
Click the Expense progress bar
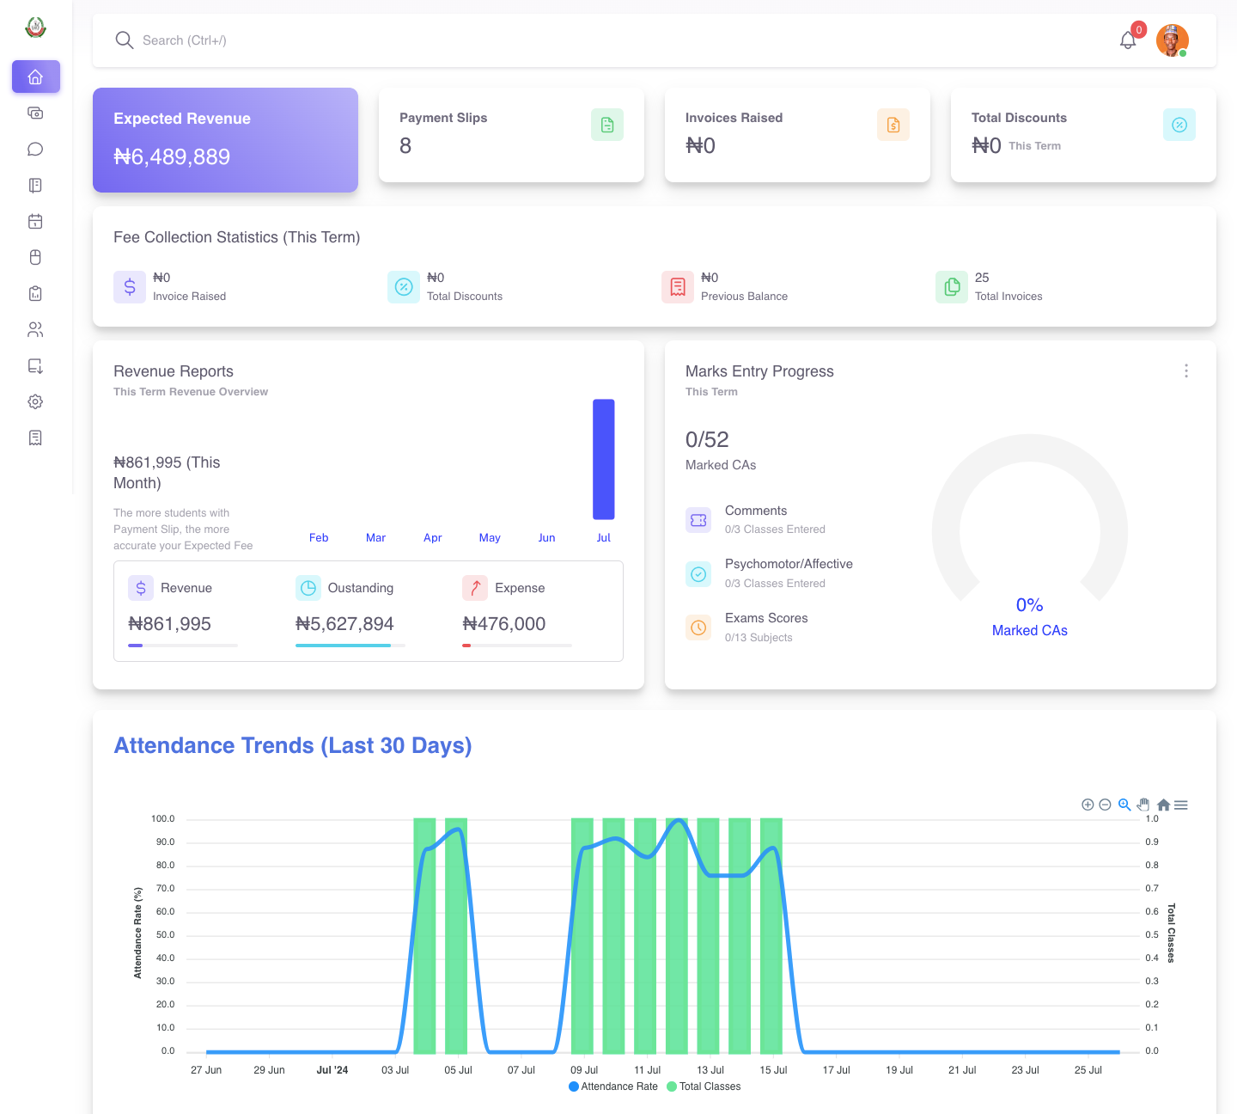click(517, 646)
